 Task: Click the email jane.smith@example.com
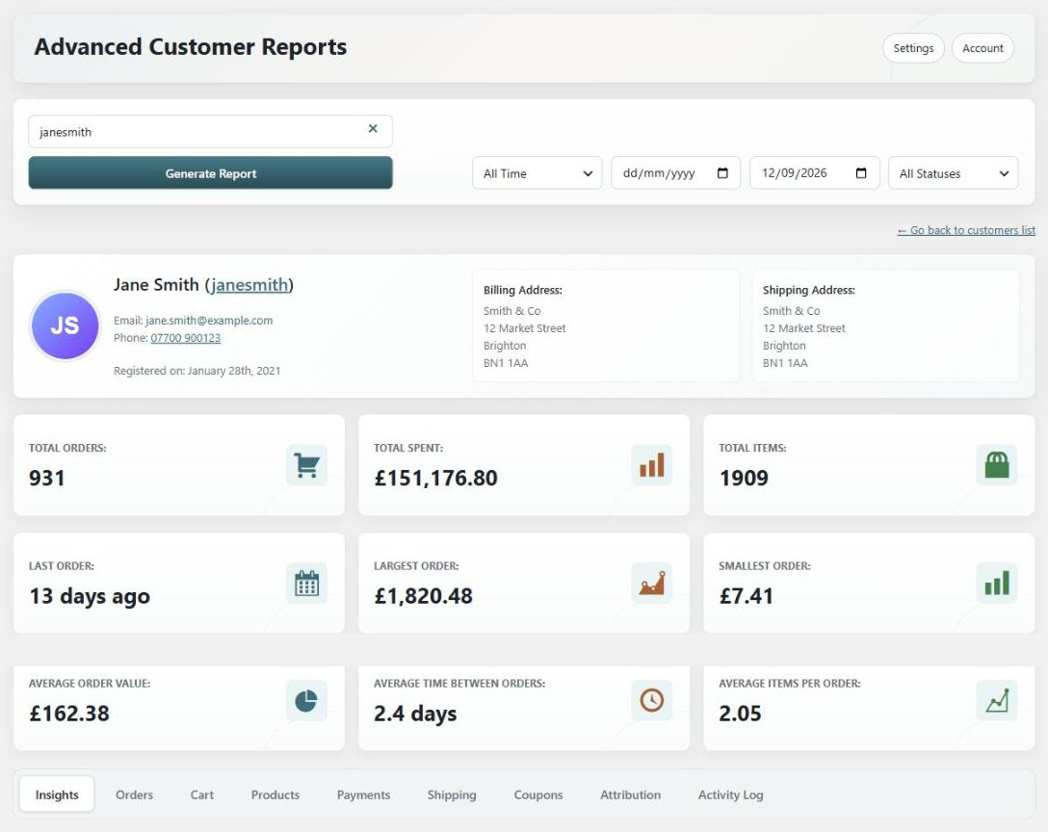(x=209, y=320)
